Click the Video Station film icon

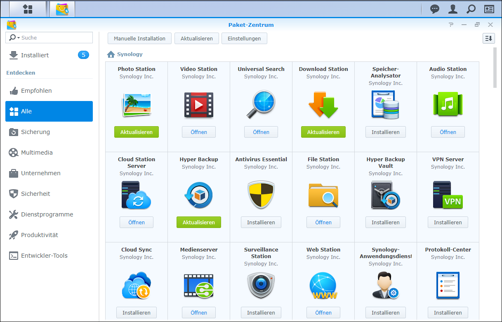click(x=199, y=106)
